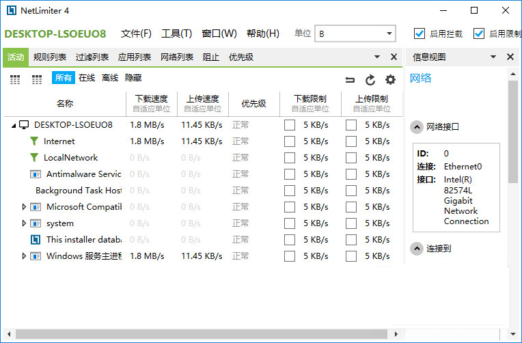Close the 信息视图 panel

tap(510, 57)
